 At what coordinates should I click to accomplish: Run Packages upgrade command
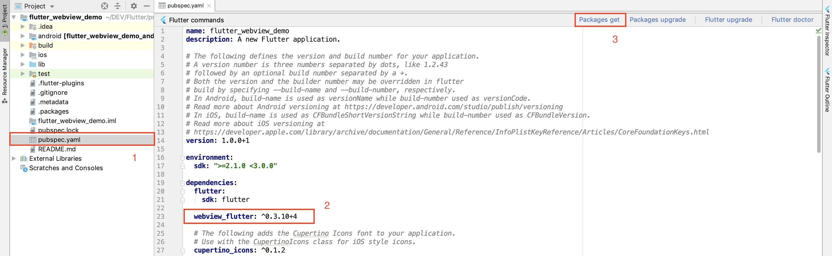658,20
